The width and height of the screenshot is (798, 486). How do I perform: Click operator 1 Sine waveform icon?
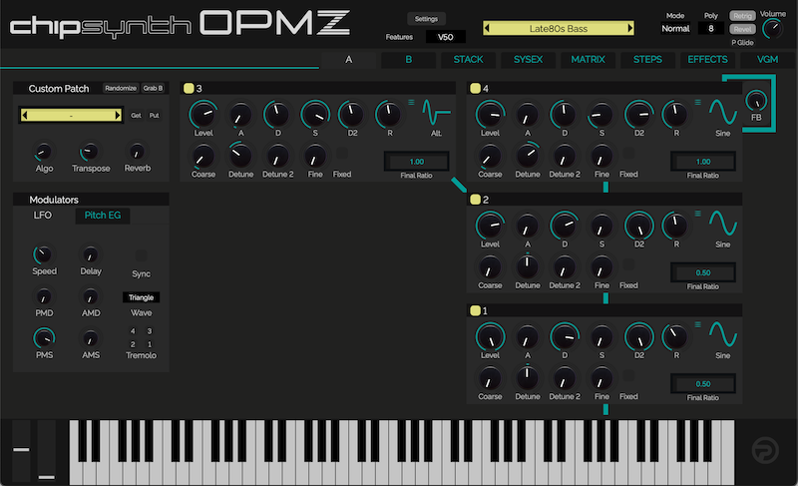(x=722, y=334)
